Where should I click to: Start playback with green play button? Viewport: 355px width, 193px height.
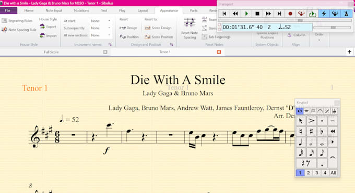pos(246,14)
